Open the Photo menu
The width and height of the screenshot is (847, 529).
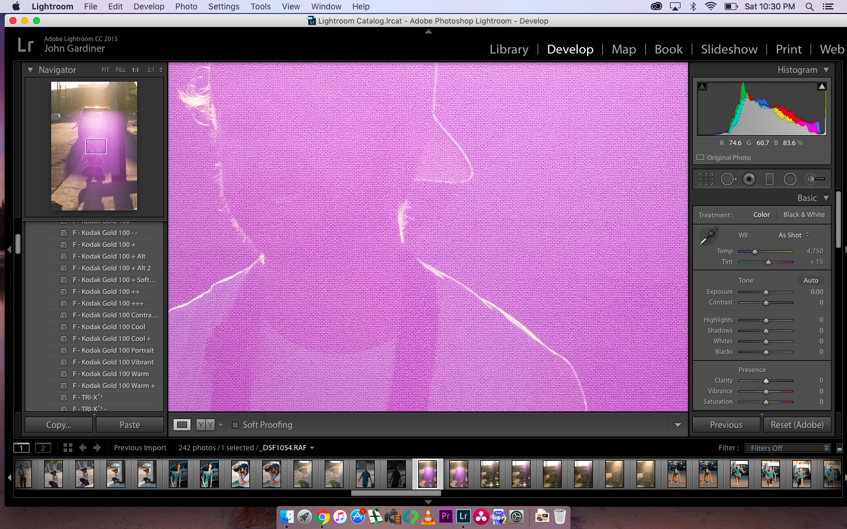click(x=186, y=6)
